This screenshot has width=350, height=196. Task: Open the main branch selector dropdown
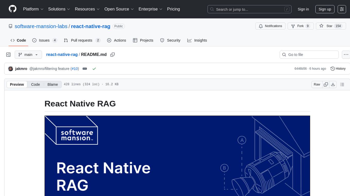coord(28,55)
